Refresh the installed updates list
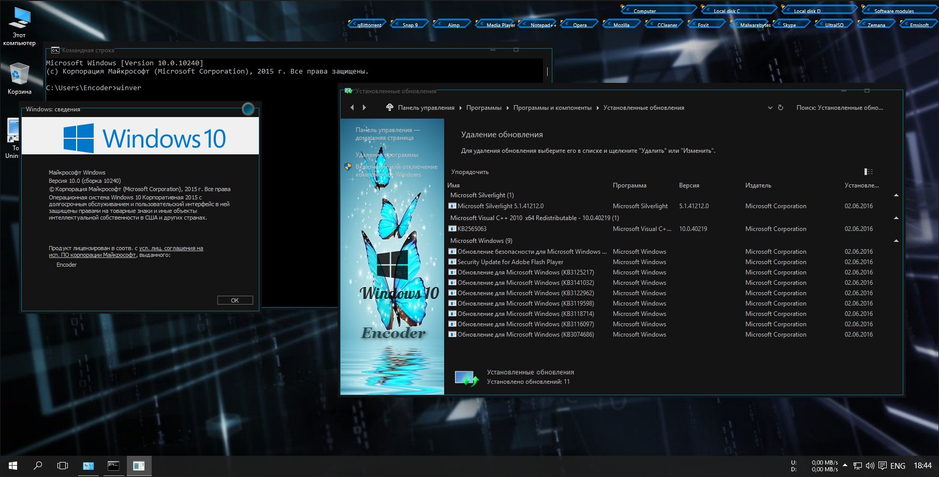The width and height of the screenshot is (939, 477). [x=781, y=108]
